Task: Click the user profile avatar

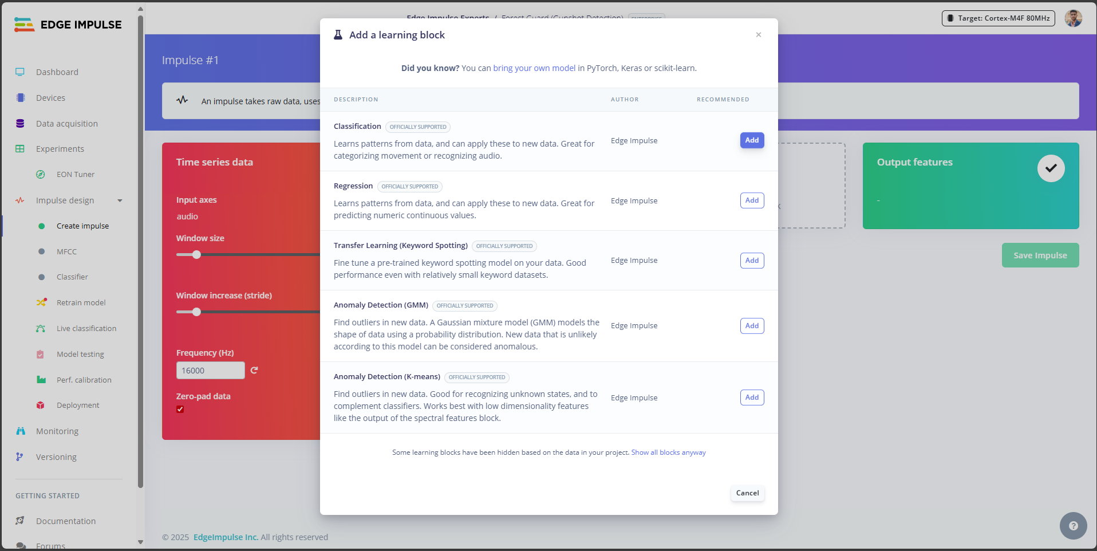Action: pos(1074,18)
